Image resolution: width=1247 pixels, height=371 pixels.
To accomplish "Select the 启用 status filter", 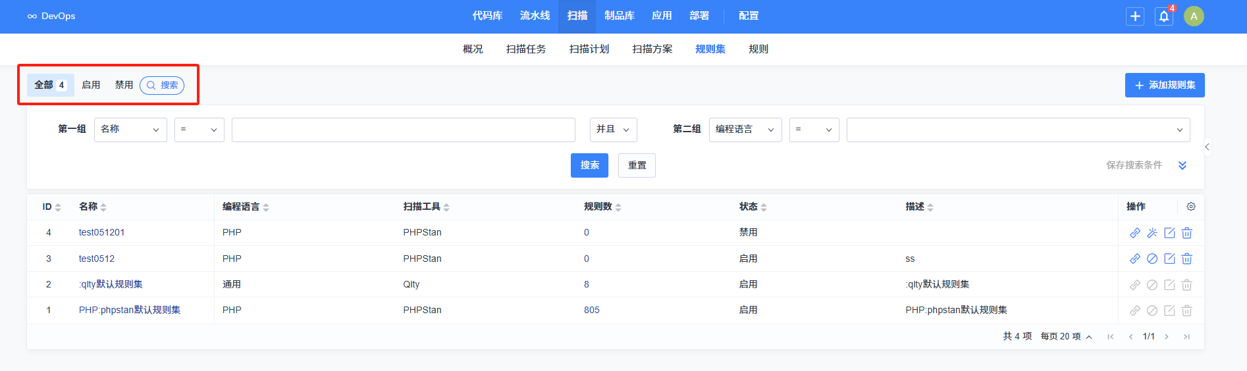I will click(91, 86).
